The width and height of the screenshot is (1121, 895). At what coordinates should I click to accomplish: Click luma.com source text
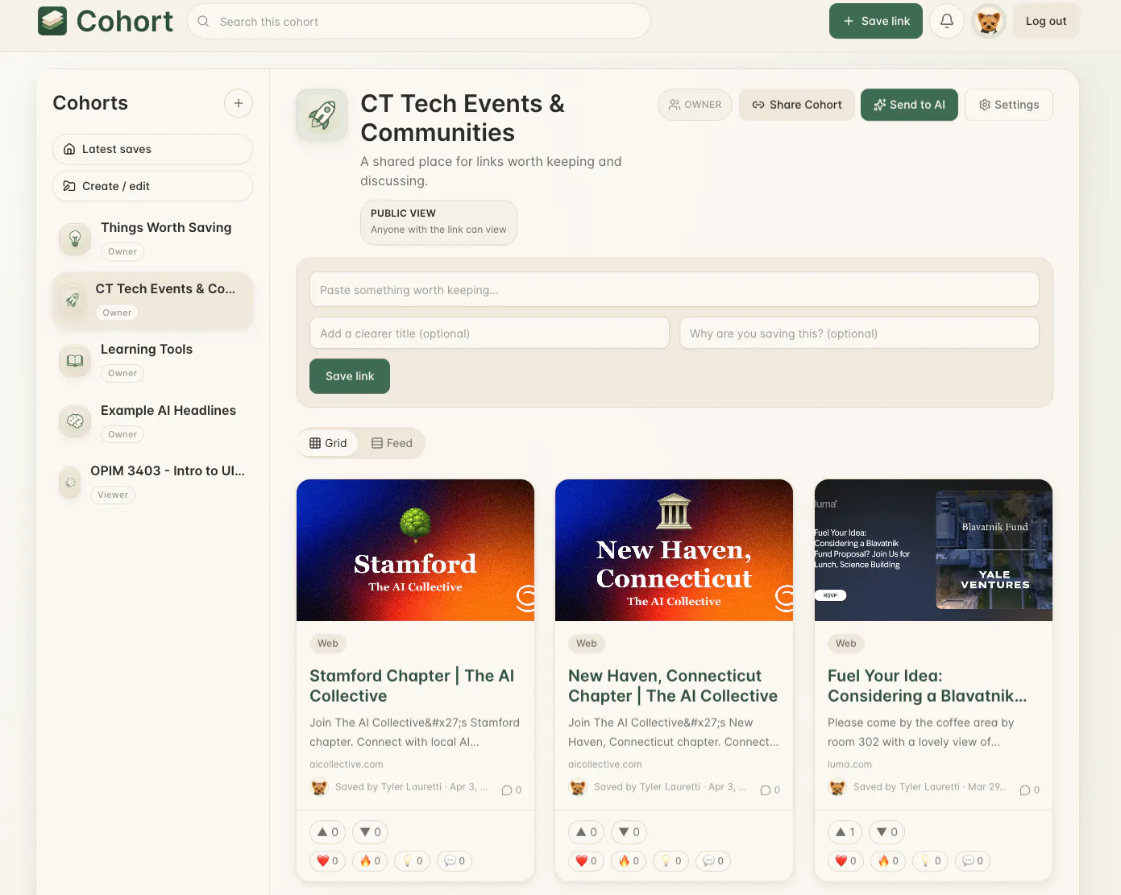849,764
